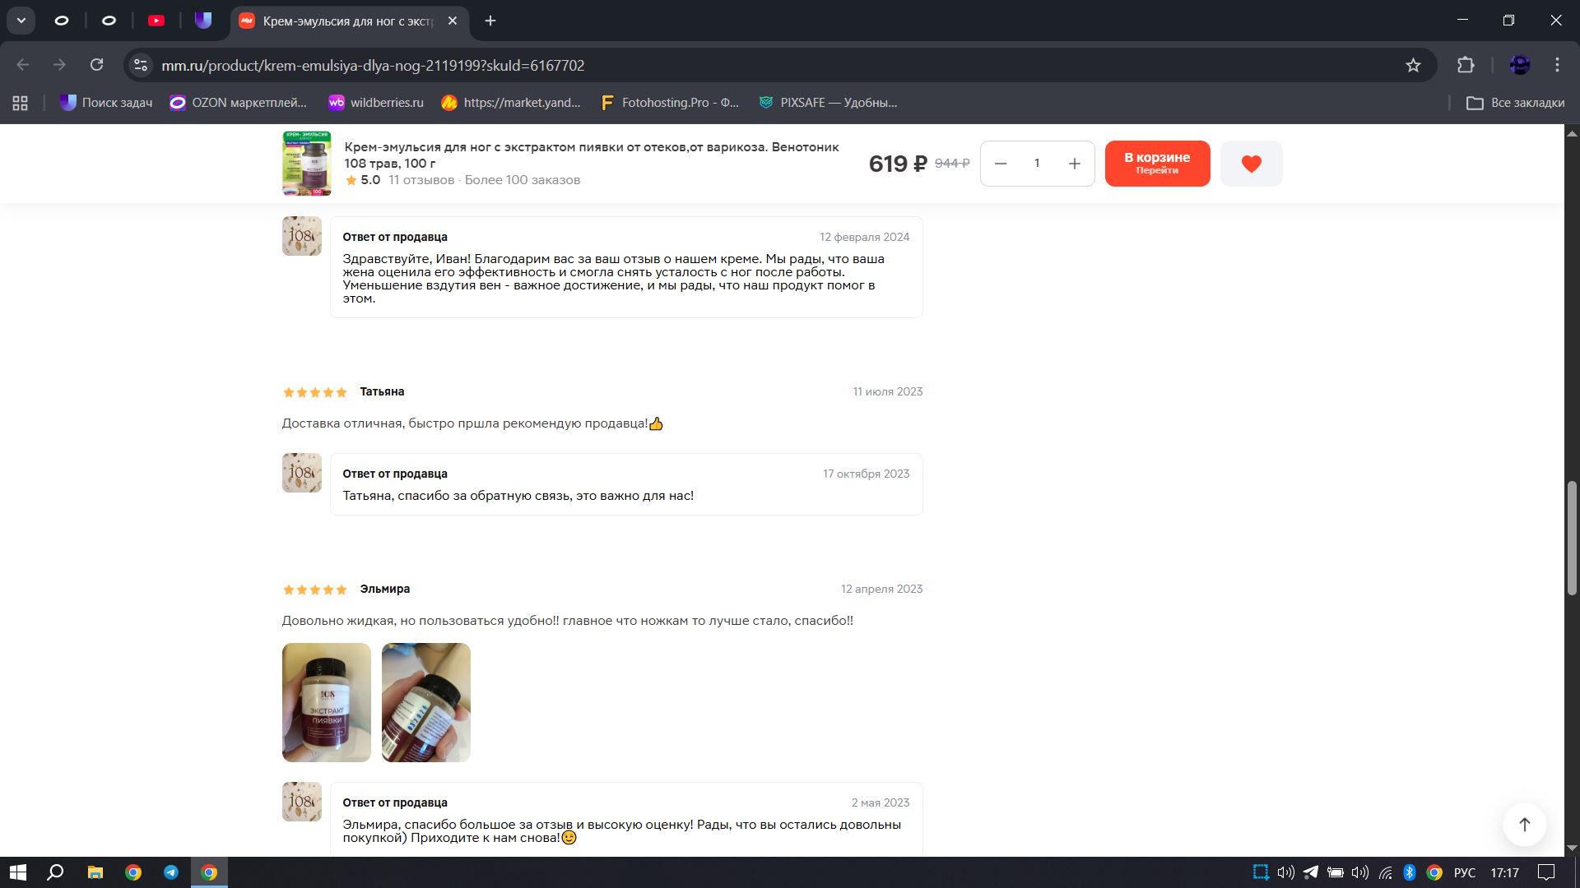Viewport: 1580px width, 888px height.
Task: Open a new browser tab
Action: (x=490, y=21)
